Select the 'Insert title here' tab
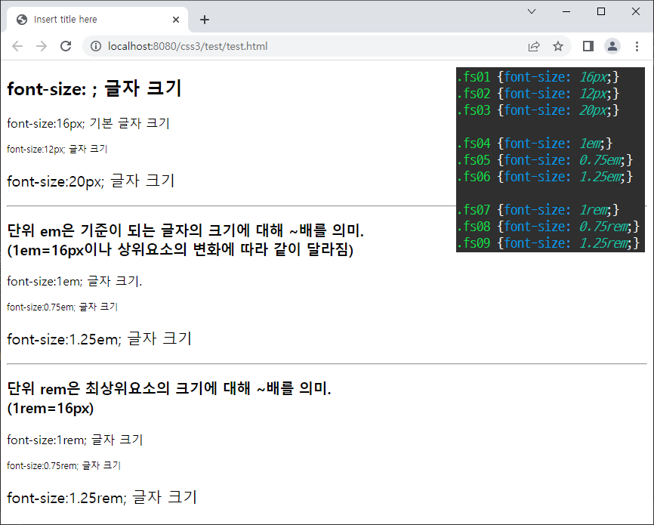This screenshot has width=654, height=525. tap(97, 20)
